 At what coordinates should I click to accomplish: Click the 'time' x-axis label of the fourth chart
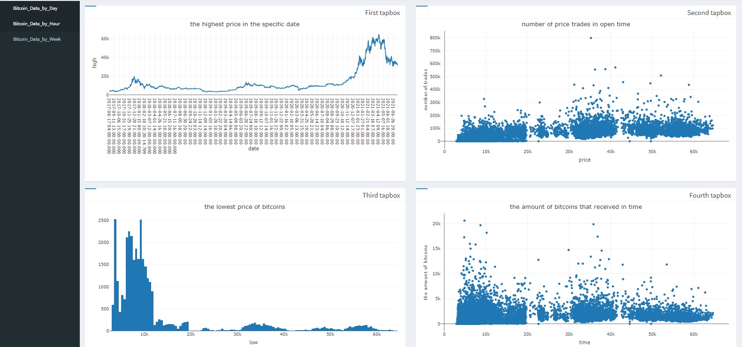pos(585,342)
